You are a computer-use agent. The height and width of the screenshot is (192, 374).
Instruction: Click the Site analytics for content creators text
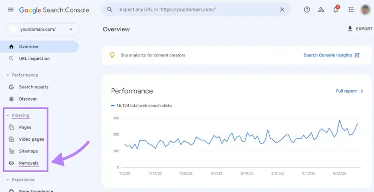[153, 55]
